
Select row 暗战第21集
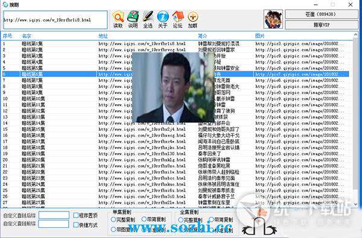click(176, 166)
